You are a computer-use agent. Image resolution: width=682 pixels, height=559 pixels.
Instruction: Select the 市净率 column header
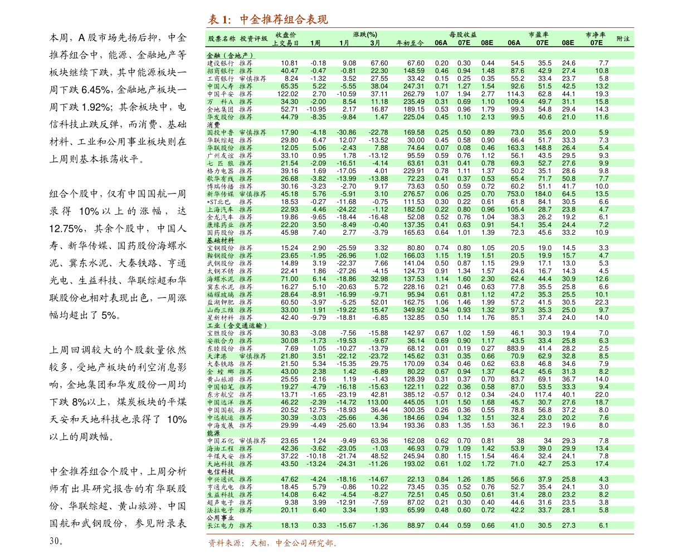click(x=595, y=34)
